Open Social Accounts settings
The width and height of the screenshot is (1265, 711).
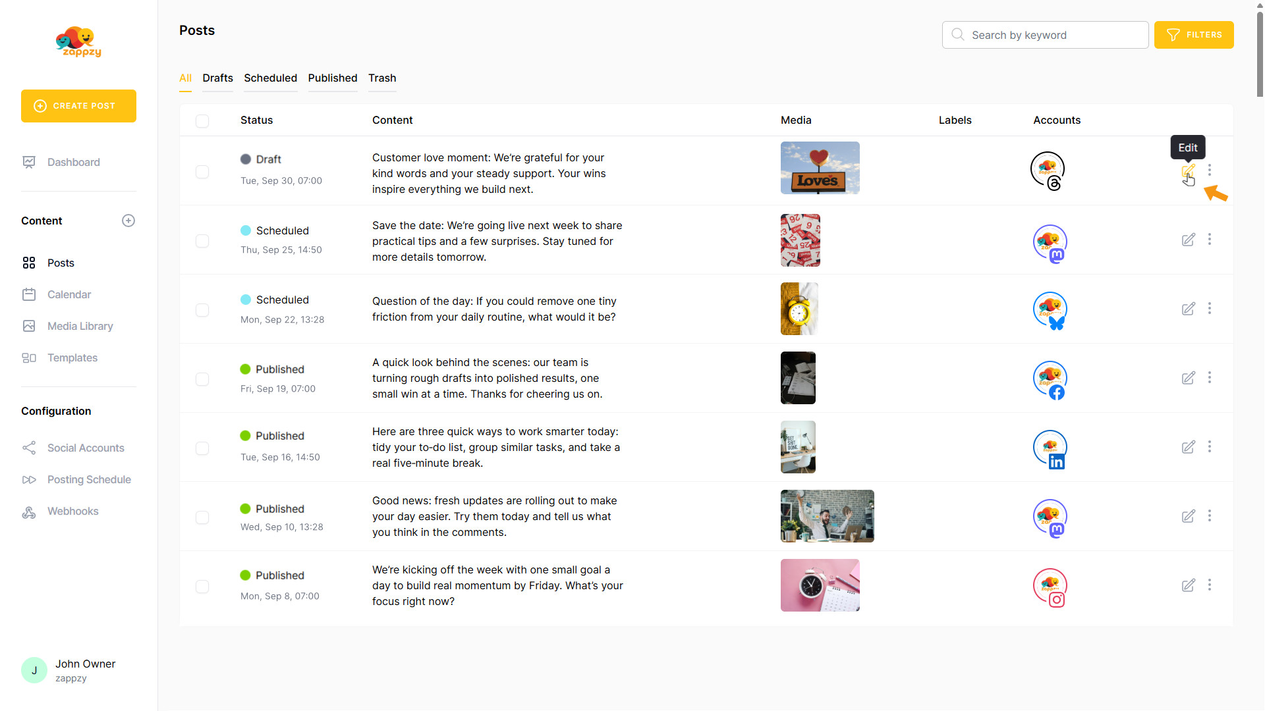(x=85, y=448)
